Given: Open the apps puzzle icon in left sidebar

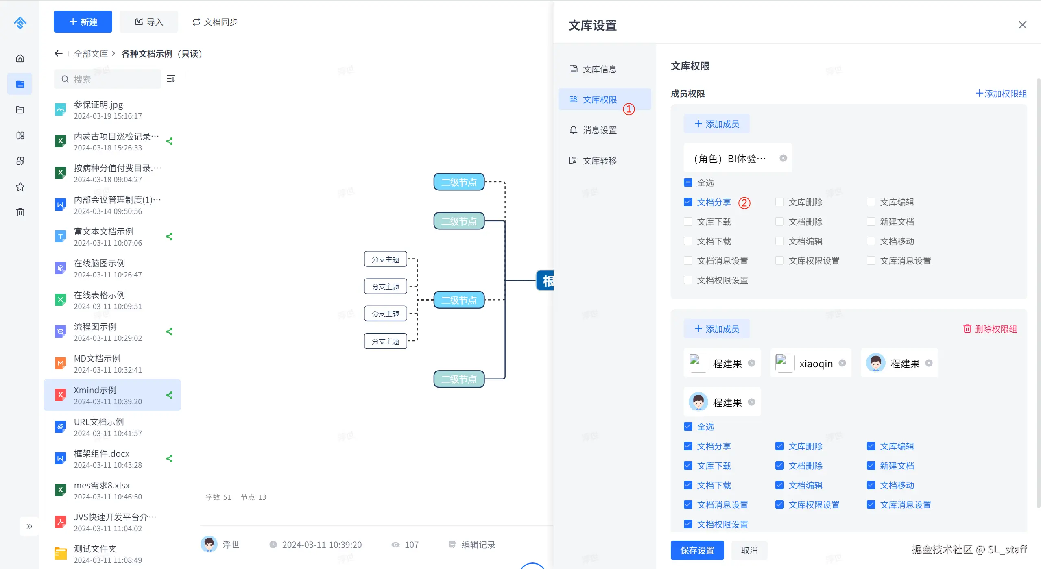Looking at the screenshot, I should click(20, 161).
